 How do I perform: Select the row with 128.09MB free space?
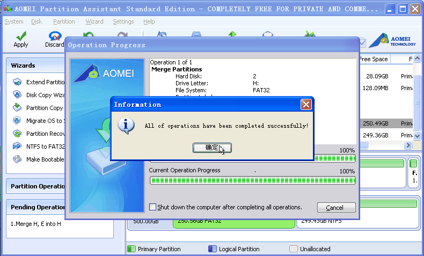386,88
